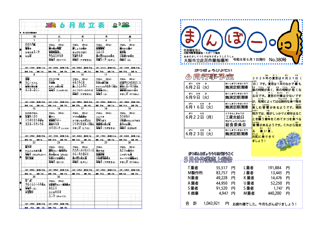Click the '6月行事予定' heading

(210, 77)
